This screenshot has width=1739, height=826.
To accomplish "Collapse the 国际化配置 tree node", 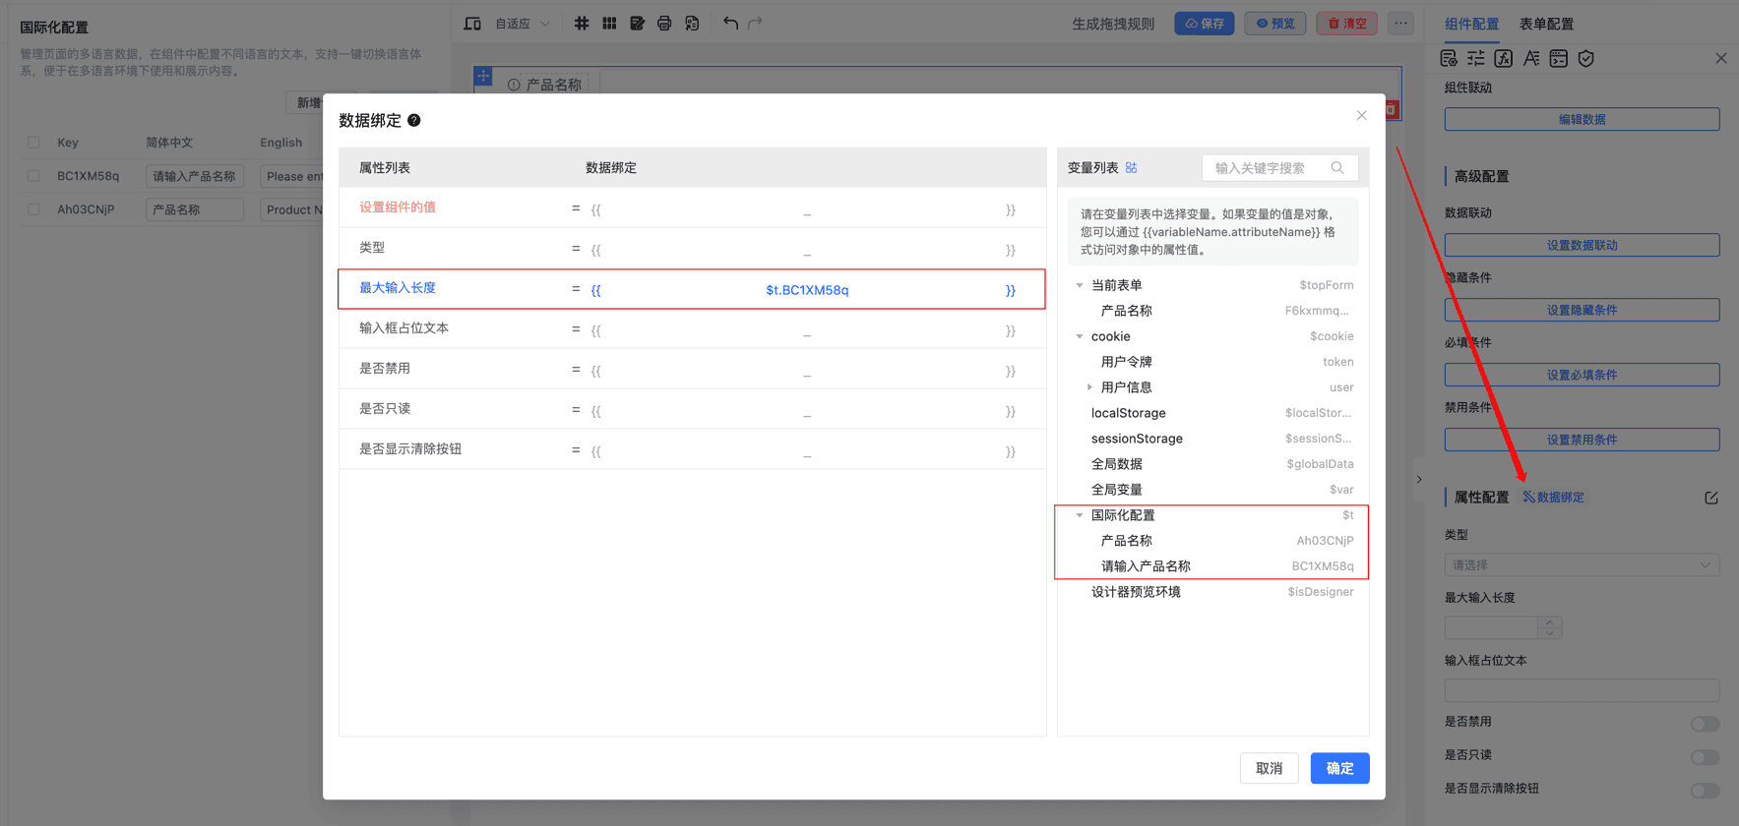I will (1080, 515).
